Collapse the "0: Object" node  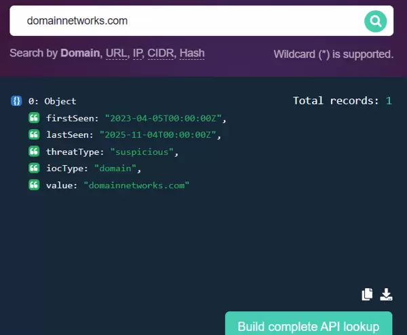52,101
